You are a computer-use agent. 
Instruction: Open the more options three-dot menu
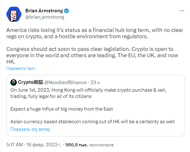pos(182,11)
